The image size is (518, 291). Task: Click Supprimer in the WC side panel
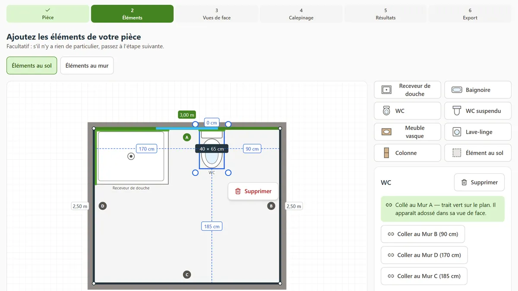pyautogui.click(x=479, y=182)
